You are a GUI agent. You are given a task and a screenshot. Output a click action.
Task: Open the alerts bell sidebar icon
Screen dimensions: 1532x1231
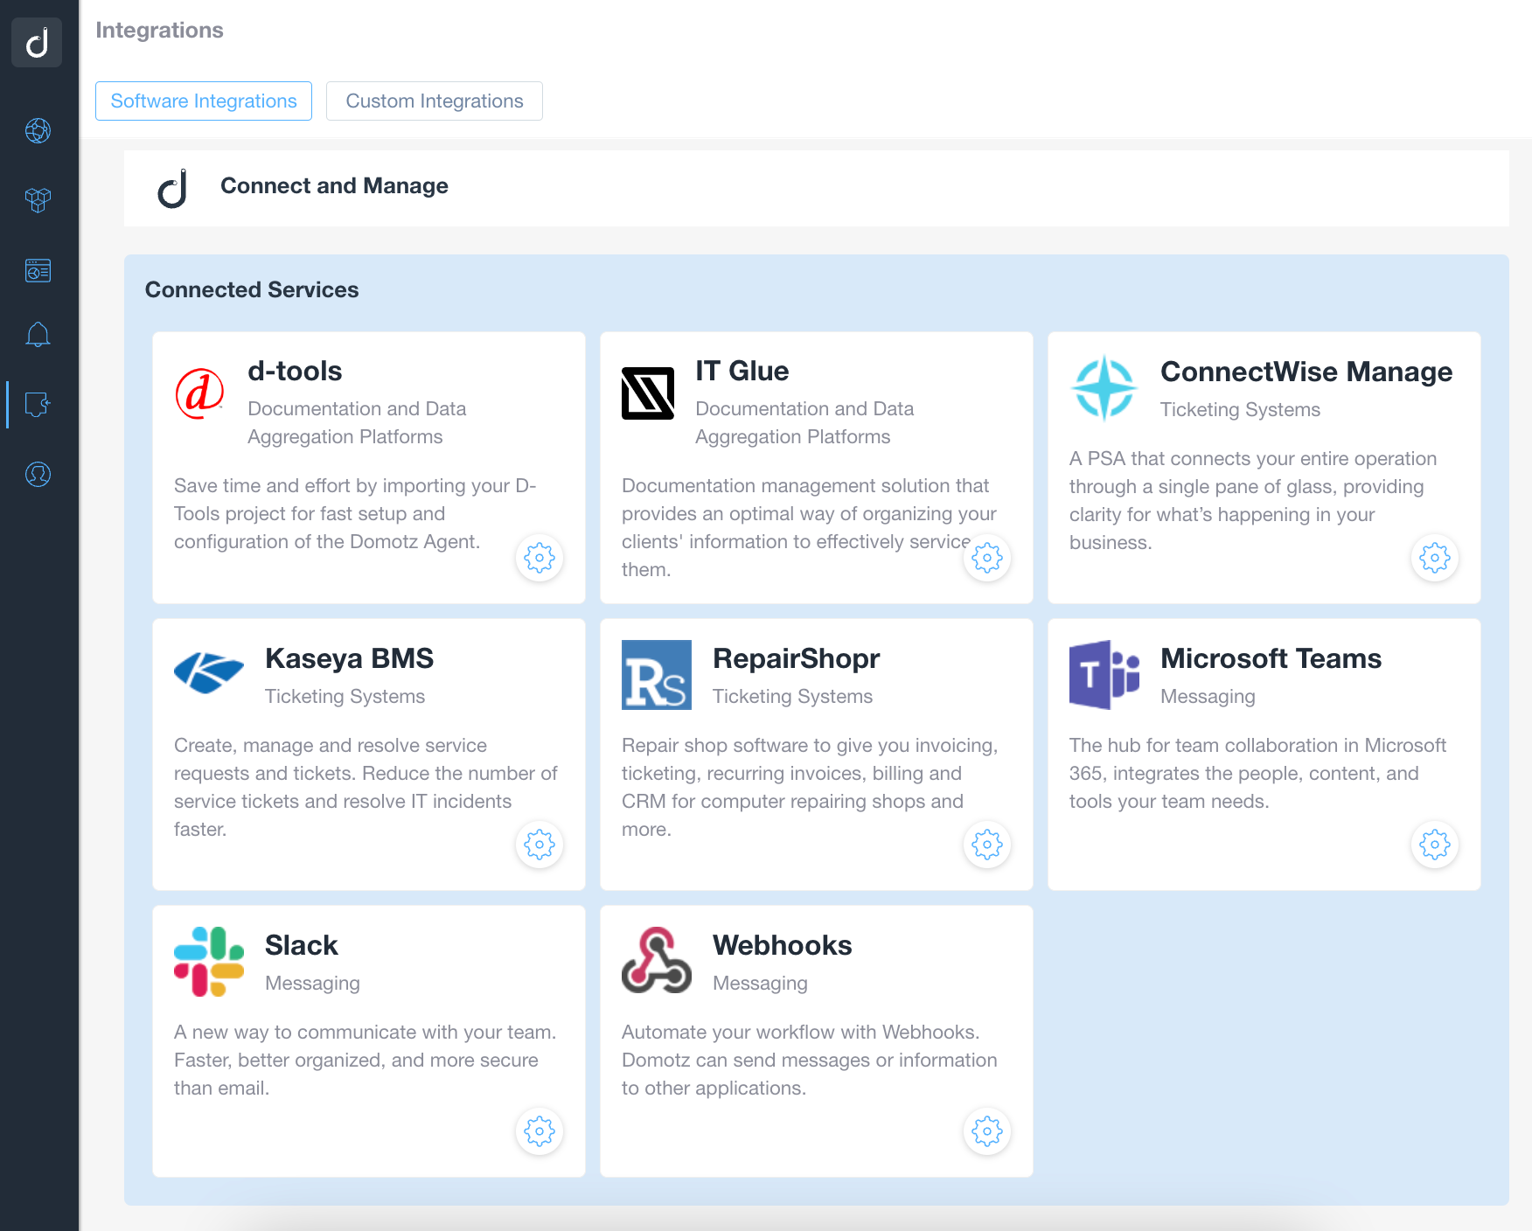pos(38,335)
